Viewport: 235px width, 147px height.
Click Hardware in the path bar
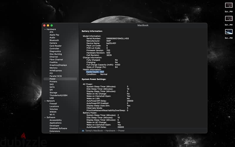click(110, 131)
